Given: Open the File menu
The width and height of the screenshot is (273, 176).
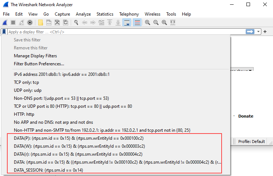Looking at the screenshot, I should tap(6, 14).
